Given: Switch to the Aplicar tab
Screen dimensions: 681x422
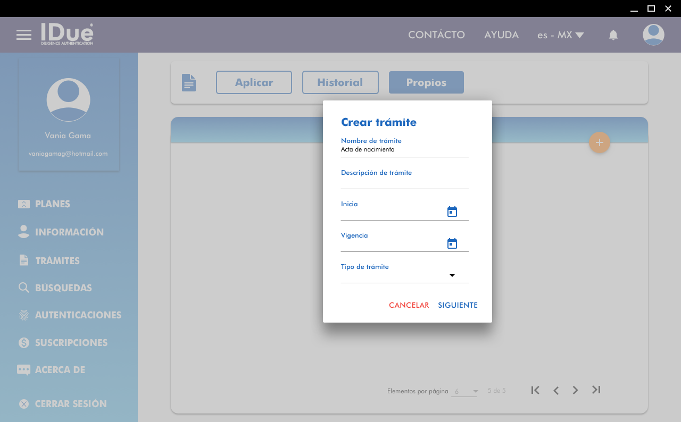Looking at the screenshot, I should [x=254, y=82].
